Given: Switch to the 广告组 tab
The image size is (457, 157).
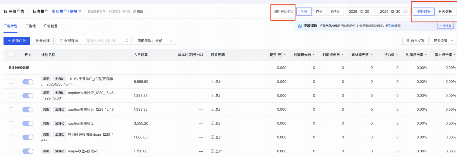Looking at the screenshot, I should coord(30,26).
